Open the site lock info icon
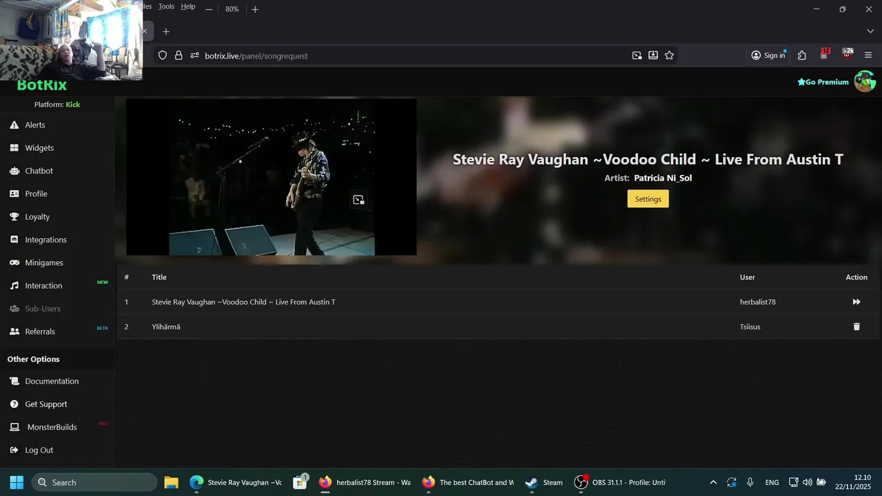 (178, 56)
